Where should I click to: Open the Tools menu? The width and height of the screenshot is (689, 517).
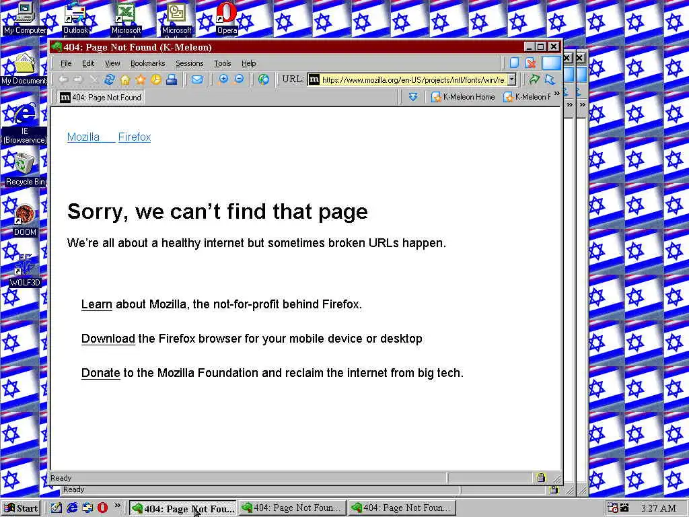(x=222, y=63)
